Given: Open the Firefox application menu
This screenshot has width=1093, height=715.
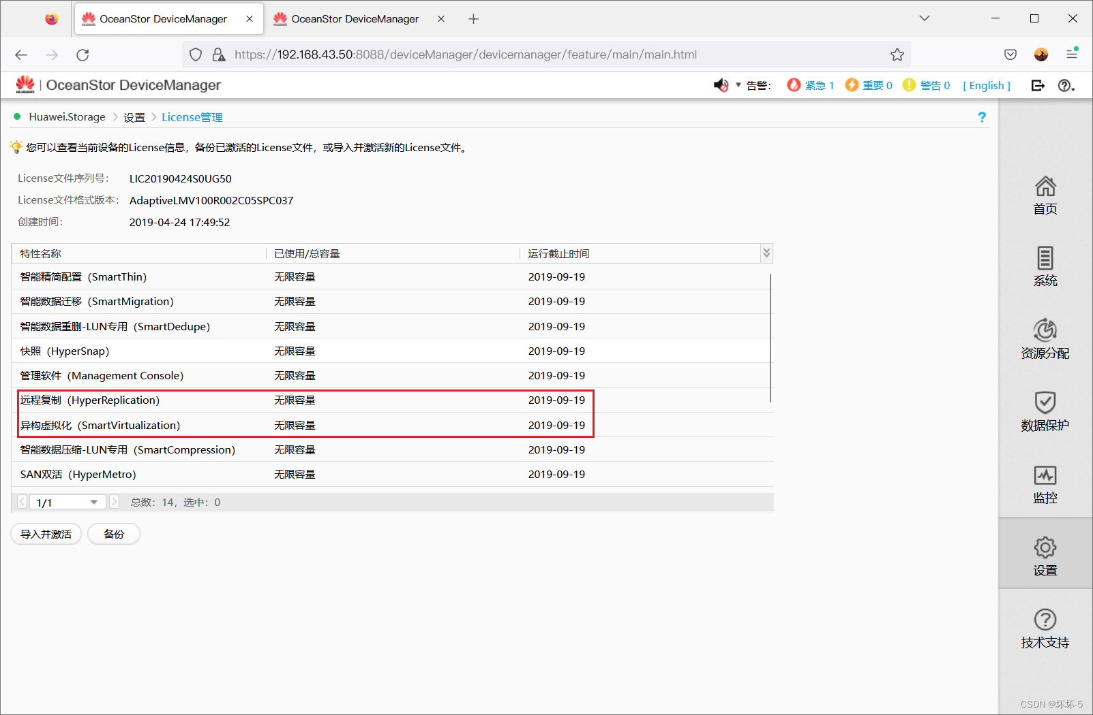Looking at the screenshot, I should (1072, 54).
